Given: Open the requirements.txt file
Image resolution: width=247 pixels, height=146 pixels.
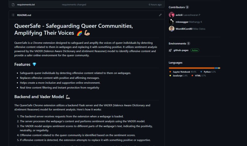Looking at the screenshot, I should pos(26,5).
